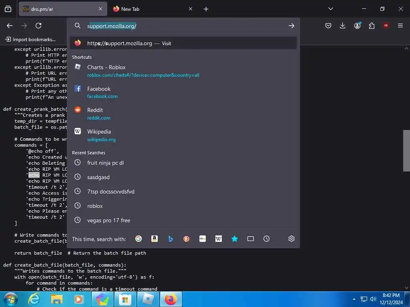Open the uBlock Origin extension icon

386,26
